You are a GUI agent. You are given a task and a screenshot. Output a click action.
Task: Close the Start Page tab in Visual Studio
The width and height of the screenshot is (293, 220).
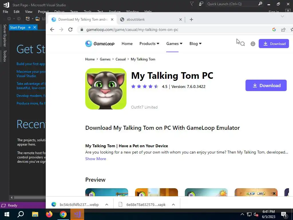(35, 27)
